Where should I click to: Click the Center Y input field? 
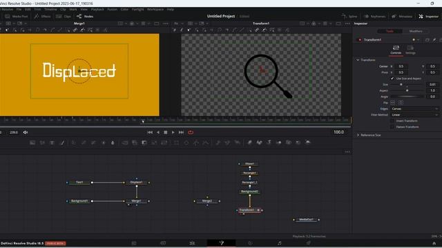coord(432,66)
